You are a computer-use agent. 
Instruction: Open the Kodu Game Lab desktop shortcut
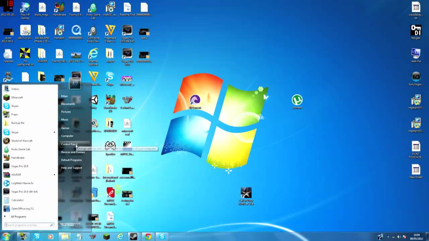(x=93, y=11)
